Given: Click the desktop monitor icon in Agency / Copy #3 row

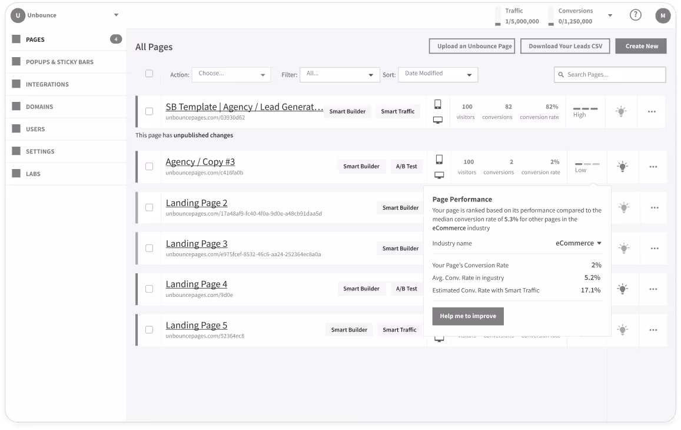Looking at the screenshot, I should pos(439,175).
